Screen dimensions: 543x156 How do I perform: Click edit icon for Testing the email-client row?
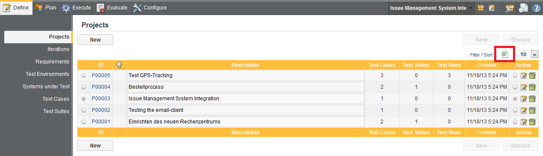[524, 110]
